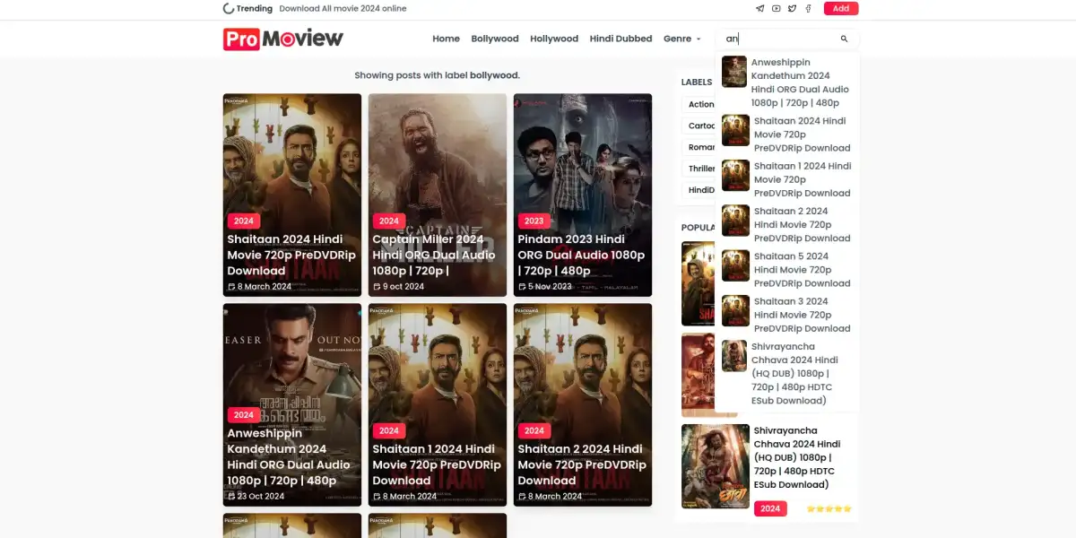This screenshot has height=538, width=1076.
Task: Open the Telegram link in top bar
Action: tap(760, 9)
